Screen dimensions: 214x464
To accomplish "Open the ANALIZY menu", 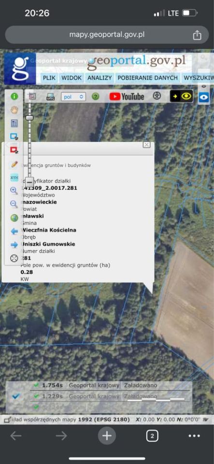I will [100, 78].
